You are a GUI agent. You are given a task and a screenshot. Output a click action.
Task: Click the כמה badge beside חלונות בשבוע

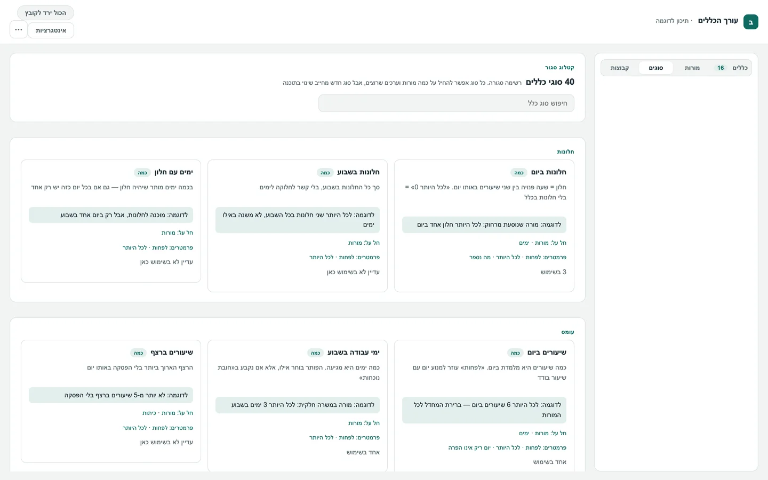[x=325, y=173]
